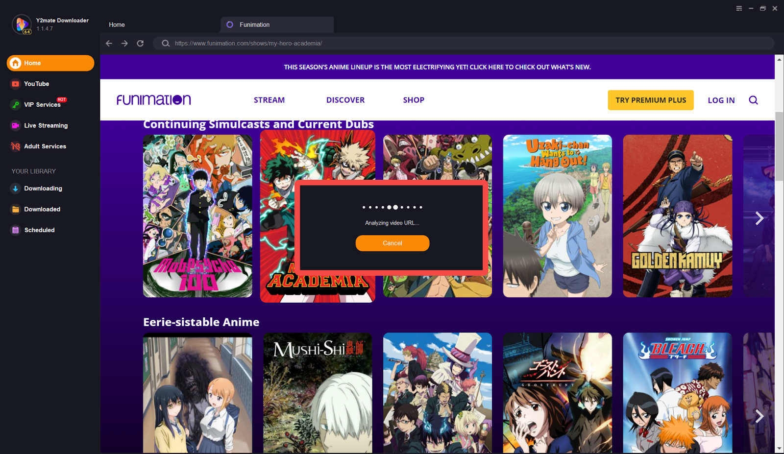Image resolution: width=784 pixels, height=454 pixels.
Task: Switch to the Home browser tab
Action: point(117,24)
